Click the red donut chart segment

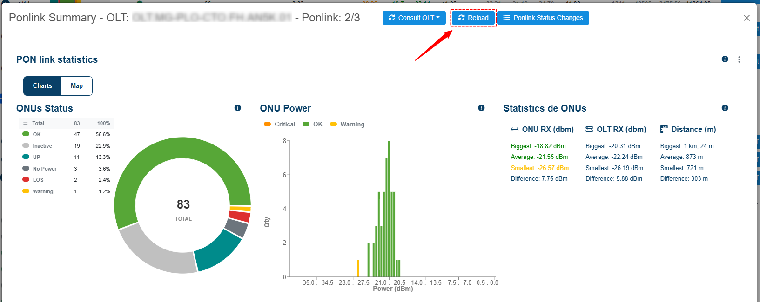click(x=240, y=217)
